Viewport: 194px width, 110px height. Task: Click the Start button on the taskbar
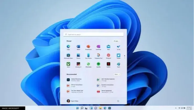tap(77, 108)
